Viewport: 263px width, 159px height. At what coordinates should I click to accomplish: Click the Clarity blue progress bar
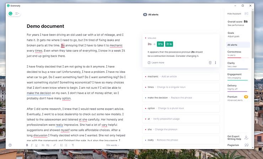237,69
